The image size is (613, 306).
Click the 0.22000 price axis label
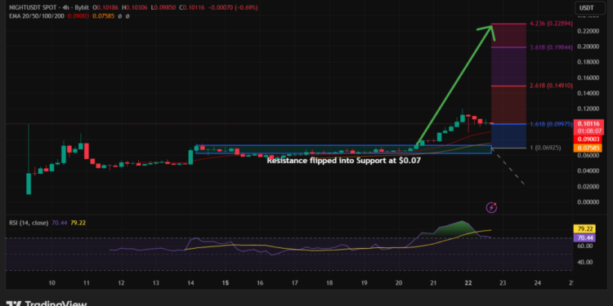[589, 31]
